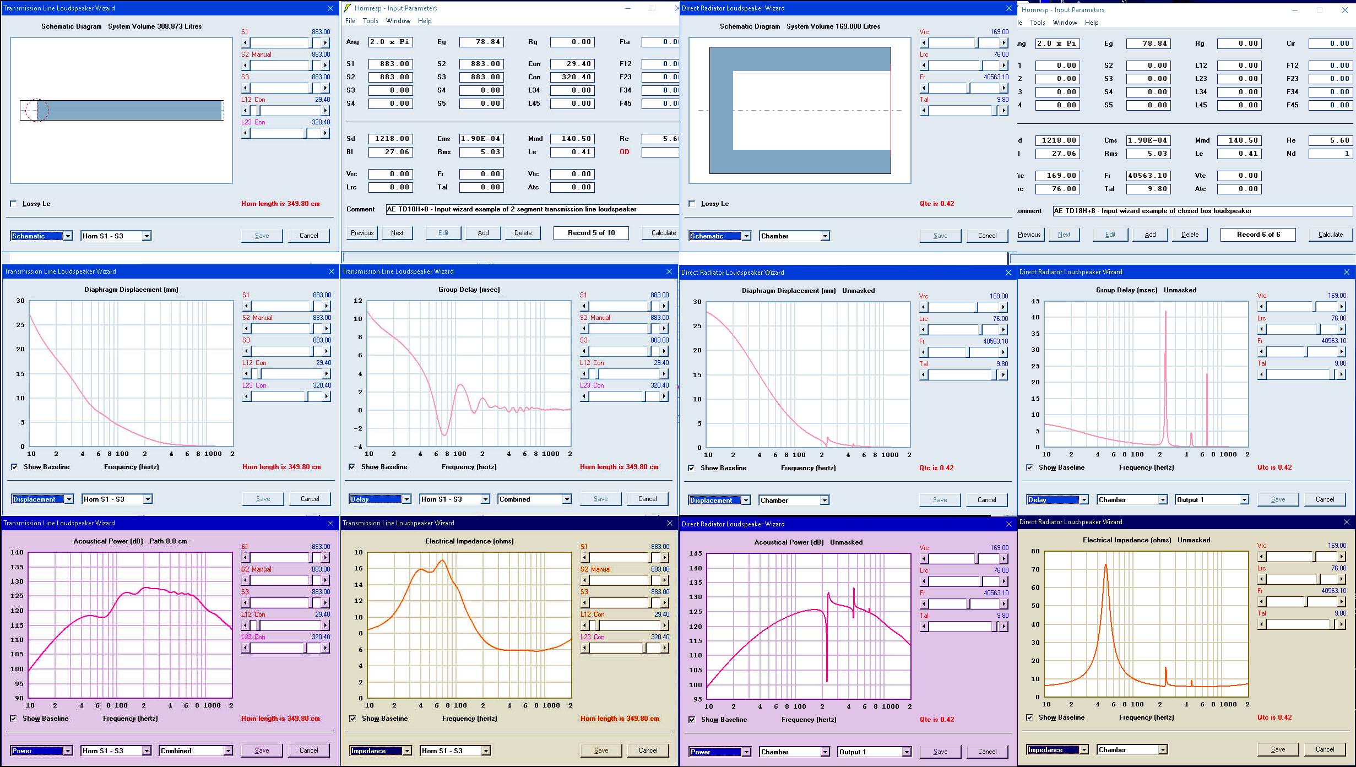Open the Tools menu in the Record 6 Hornresp window
The image size is (1356, 767).
tap(1038, 23)
